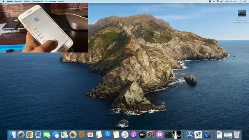Screen dimensions: 249x140
Task: Open the Ventana menu
Action: tap(53, 2)
